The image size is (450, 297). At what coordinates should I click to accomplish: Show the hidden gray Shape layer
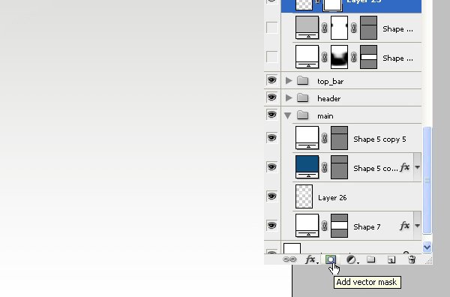[271, 28]
